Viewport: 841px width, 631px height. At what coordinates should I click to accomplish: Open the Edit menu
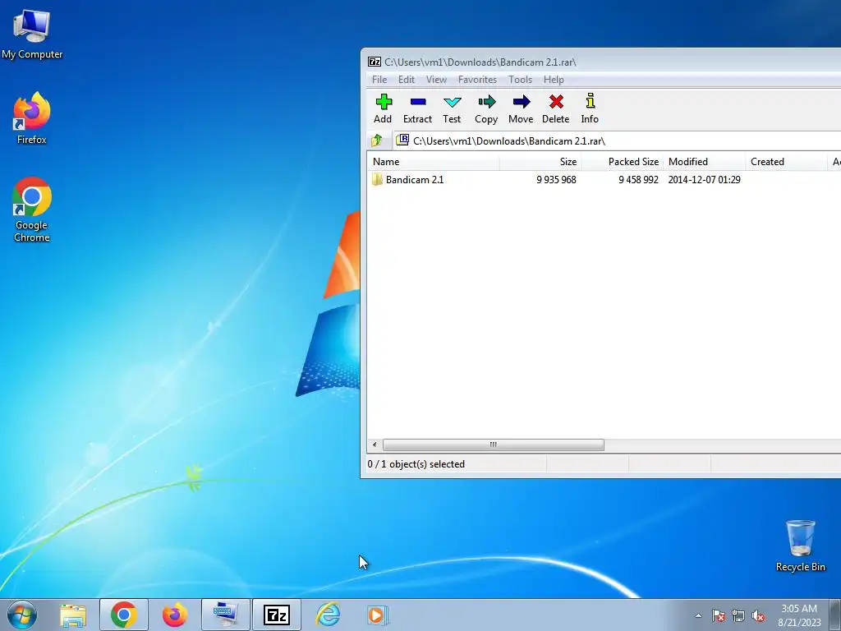tap(406, 80)
